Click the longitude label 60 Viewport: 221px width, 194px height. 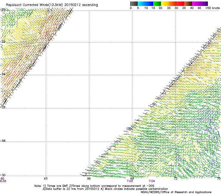pyautogui.click(x=2, y=178)
